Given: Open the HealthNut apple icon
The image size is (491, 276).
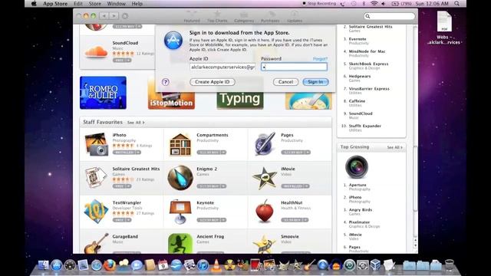Looking at the screenshot, I should 265,212.
